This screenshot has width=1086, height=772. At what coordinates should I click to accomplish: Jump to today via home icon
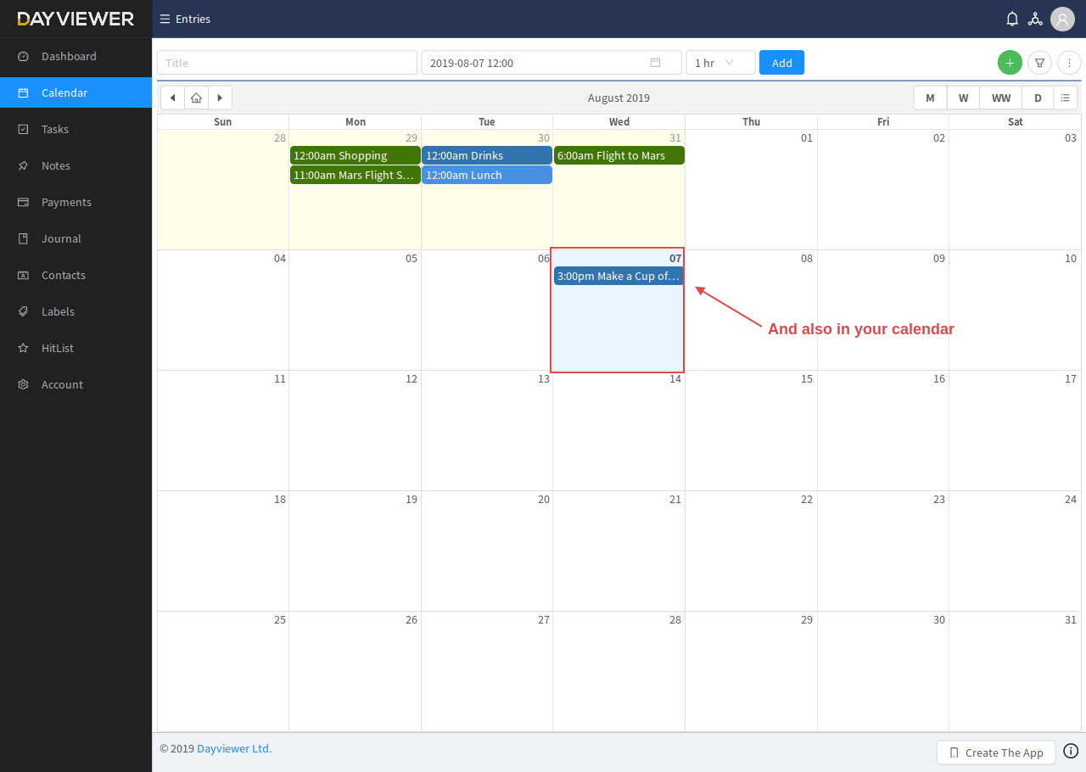[x=196, y=98]
